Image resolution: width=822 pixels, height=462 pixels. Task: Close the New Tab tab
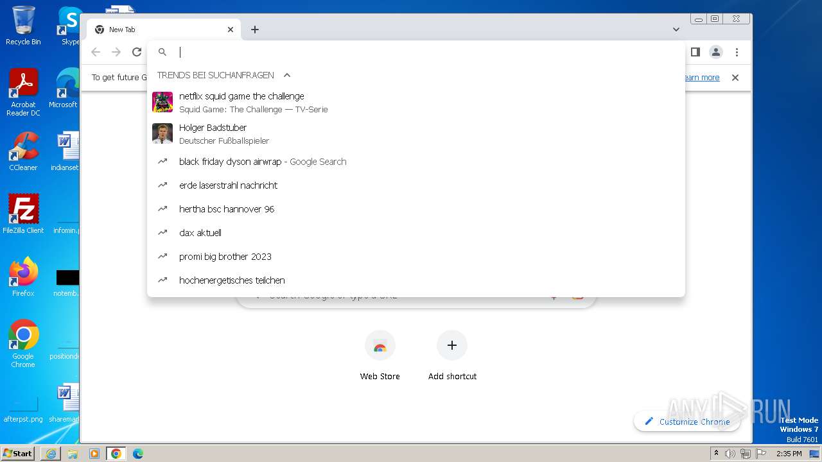231,30
